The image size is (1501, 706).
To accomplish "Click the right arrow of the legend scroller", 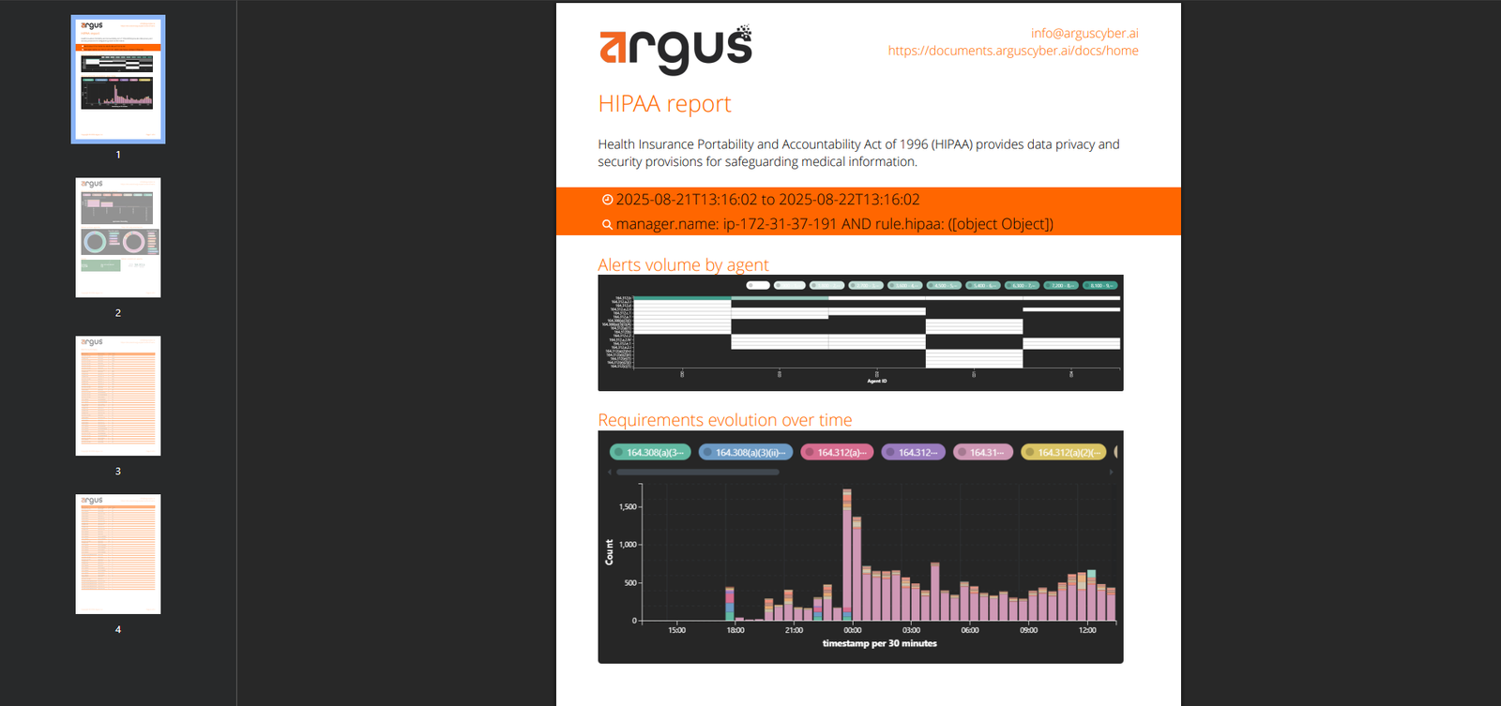I will [1111, 472].
